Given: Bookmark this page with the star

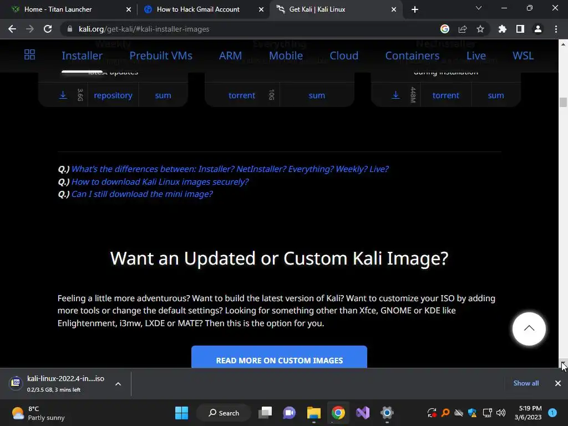Looking at the screenshot, I should coord(480,29).
